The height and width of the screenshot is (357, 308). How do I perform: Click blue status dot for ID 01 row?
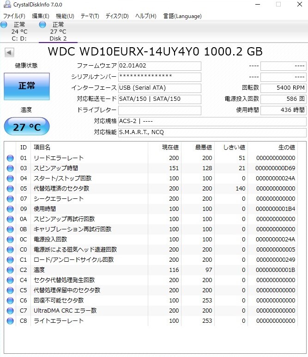click(10, 158)
